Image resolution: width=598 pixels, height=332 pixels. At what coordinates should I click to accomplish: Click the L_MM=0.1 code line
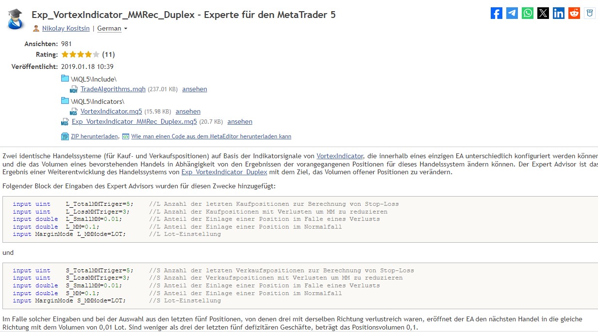coord(177,227)
